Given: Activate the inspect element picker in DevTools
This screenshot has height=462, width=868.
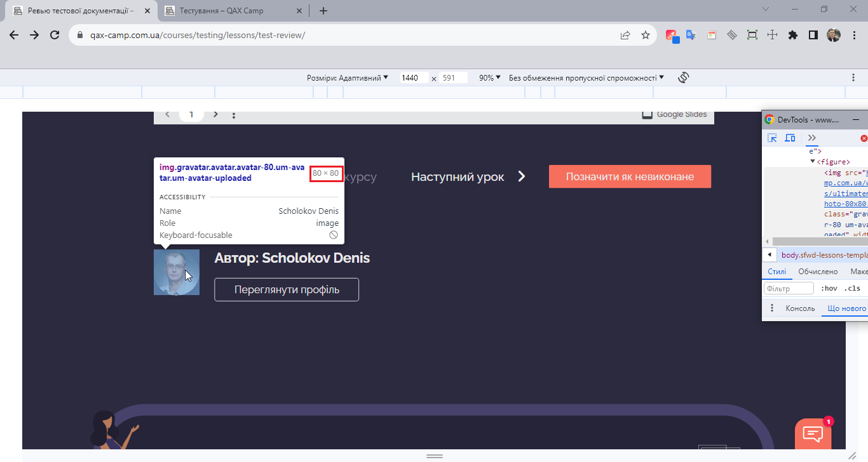Looking at the screenshot, I should [x=773, y=138].
